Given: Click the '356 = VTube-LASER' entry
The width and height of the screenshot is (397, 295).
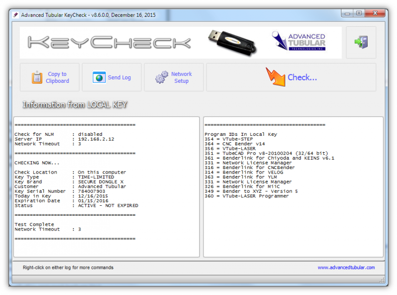Looking at the screenshot, I should 230,149.
